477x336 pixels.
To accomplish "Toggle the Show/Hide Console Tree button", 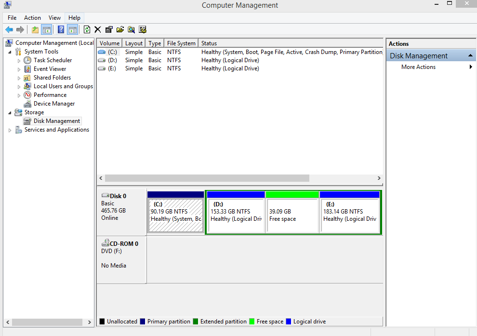I will [47, 29].
